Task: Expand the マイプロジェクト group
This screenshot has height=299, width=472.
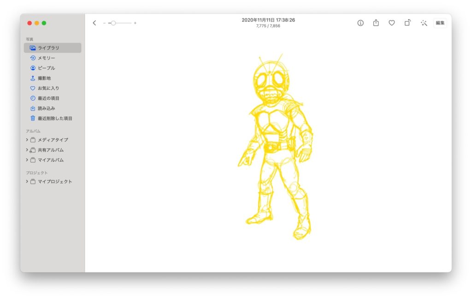Action: tap(27, 182)
